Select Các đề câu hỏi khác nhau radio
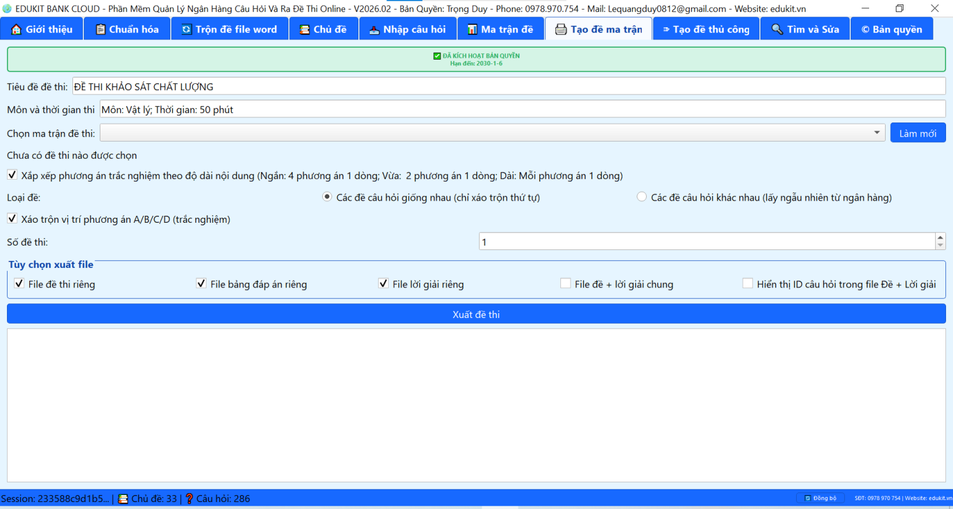953x509 pixels. (642, 197)
